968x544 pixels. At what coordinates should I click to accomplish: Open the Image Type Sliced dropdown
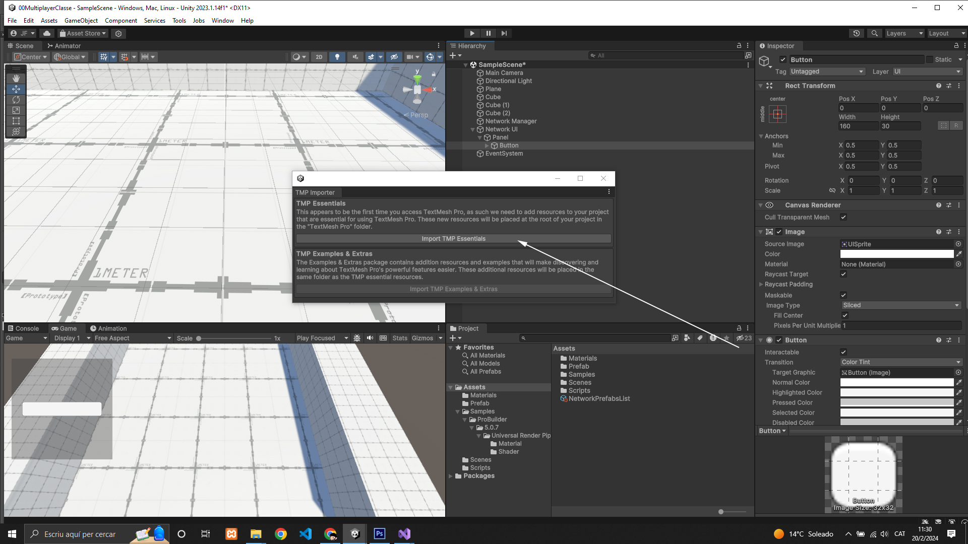pos(900,305)
